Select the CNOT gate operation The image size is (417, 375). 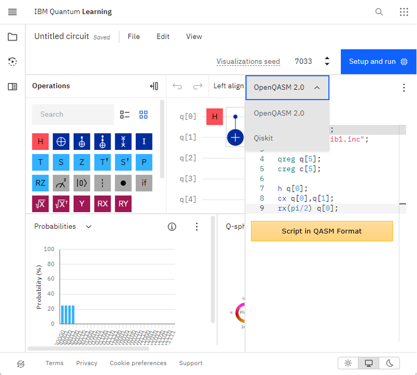(82, 142)
